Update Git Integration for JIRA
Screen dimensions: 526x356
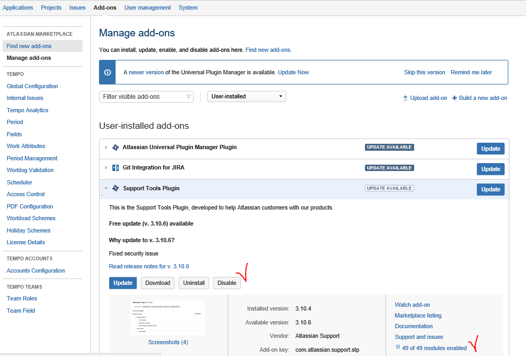pos(491,169)
